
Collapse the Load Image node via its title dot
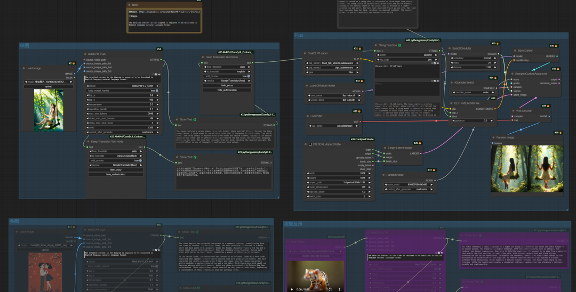click(x=23, y=68)
